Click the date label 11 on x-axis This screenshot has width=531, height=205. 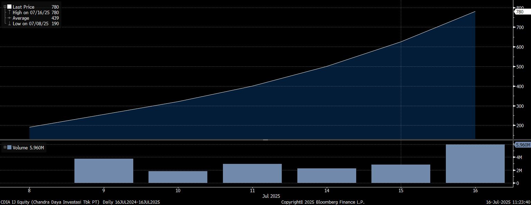pos(252,190)
